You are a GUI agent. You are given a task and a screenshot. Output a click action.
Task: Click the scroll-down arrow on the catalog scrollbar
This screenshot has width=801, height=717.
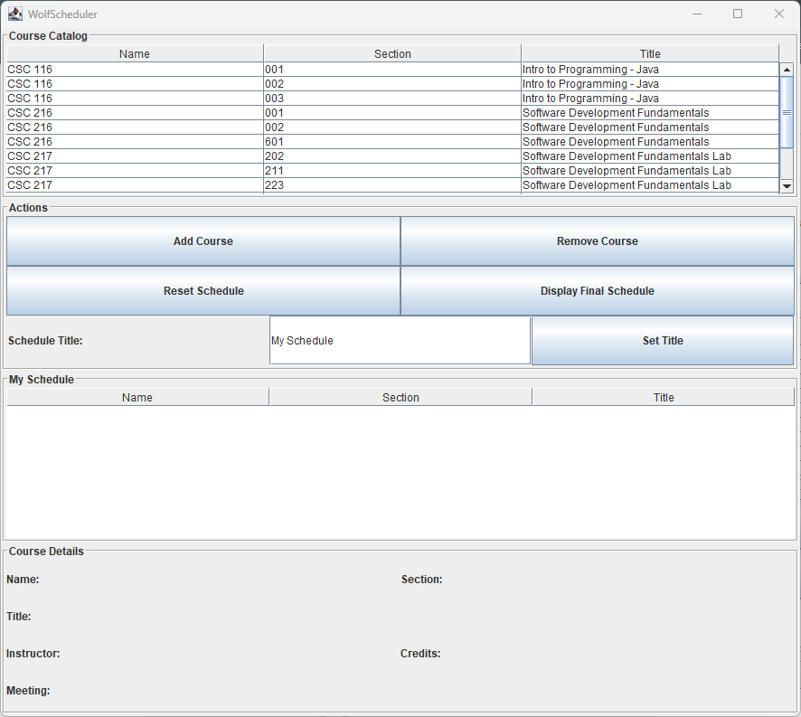coord(786,185)
